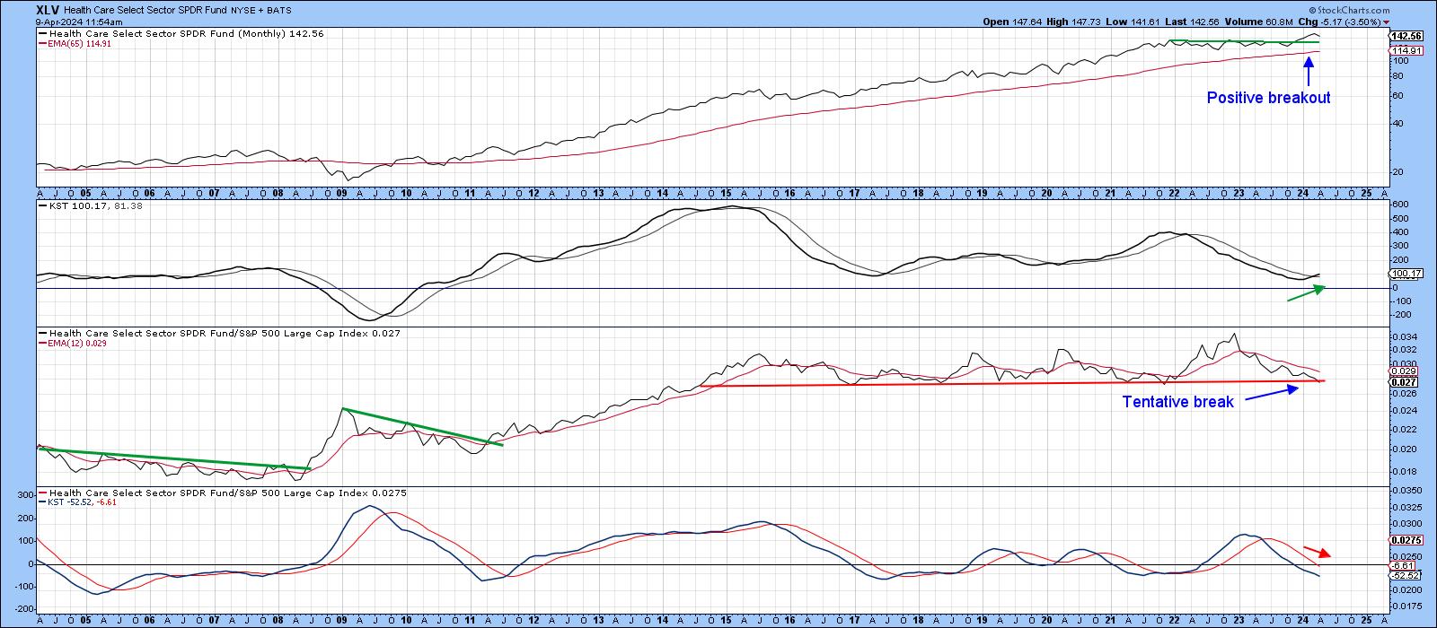
Task: Select the 40 tick on the price axis
Action: pos(1397,123)
